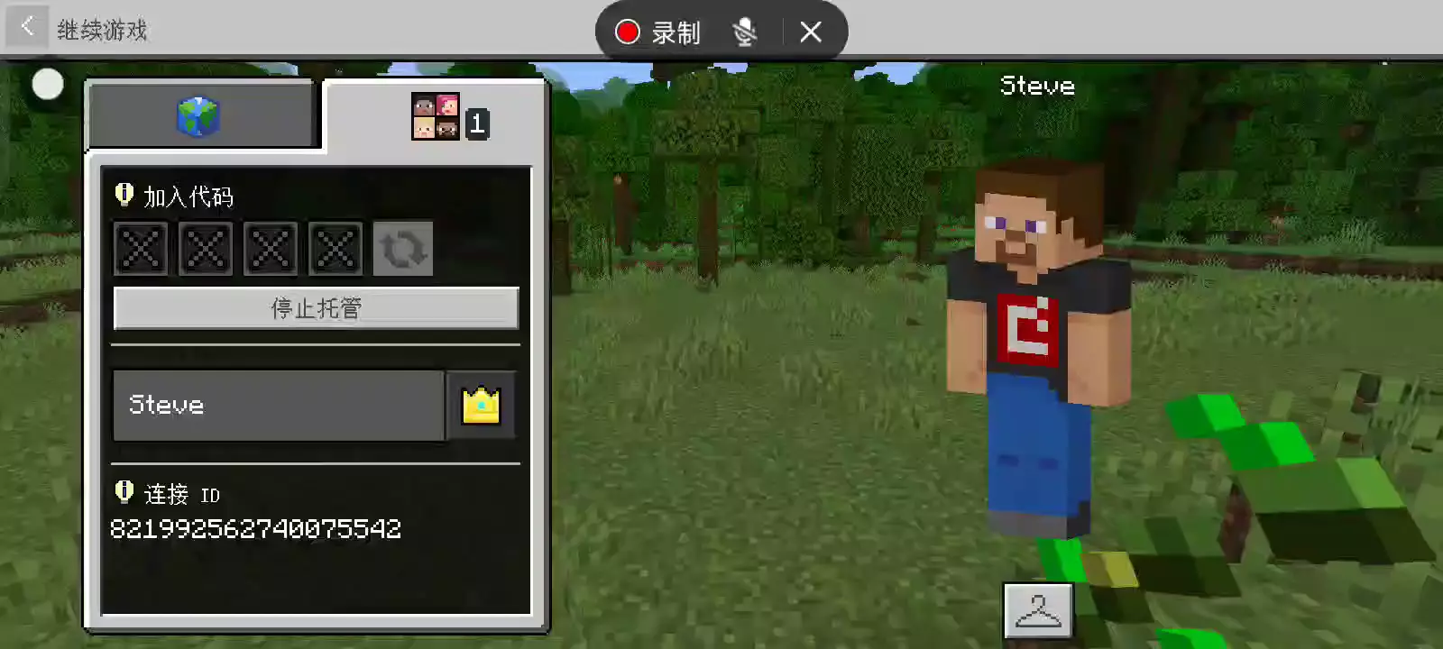Click the connection ID 8219925627400755​42
The width and height of the screenshot is (1443, 649).
click(256, 528)
